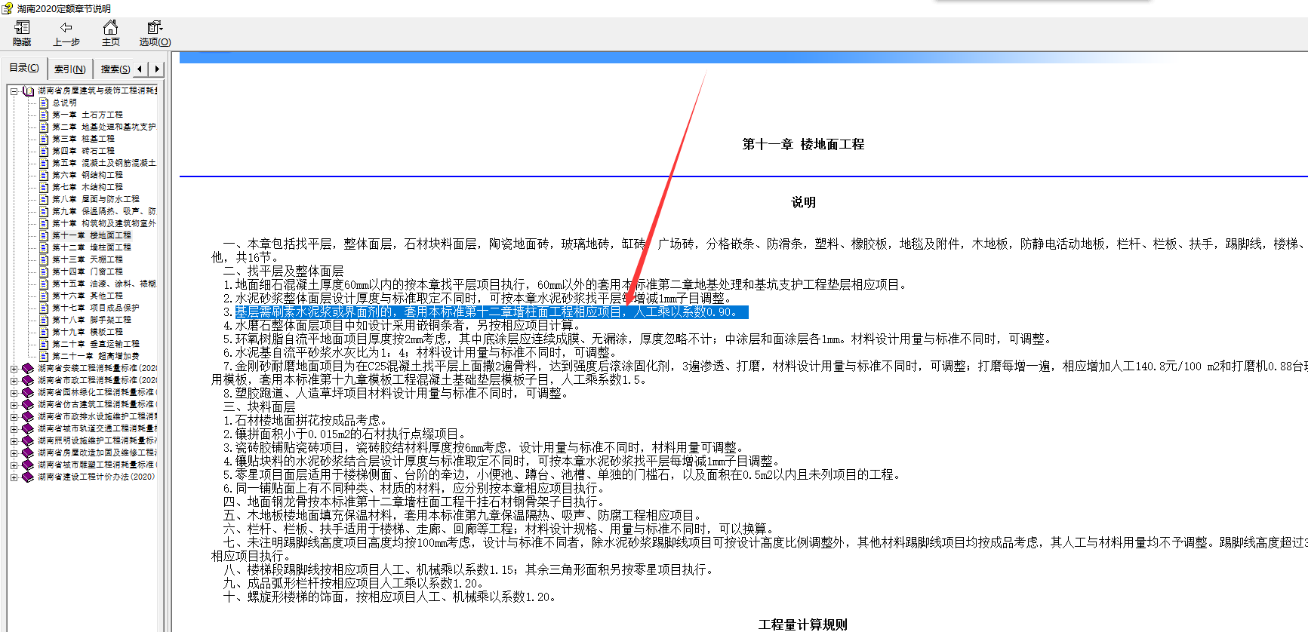The width and height of the screenshot is (1308, 632).
Task: Expand the 湖南省仿古建筑工程消耗量标准 book node
Action: click(14, 405)
